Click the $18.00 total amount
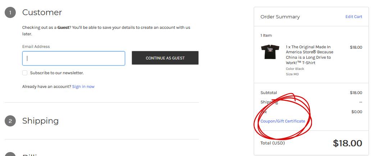Viewport: 371px width, 156px height. point(347,143)
